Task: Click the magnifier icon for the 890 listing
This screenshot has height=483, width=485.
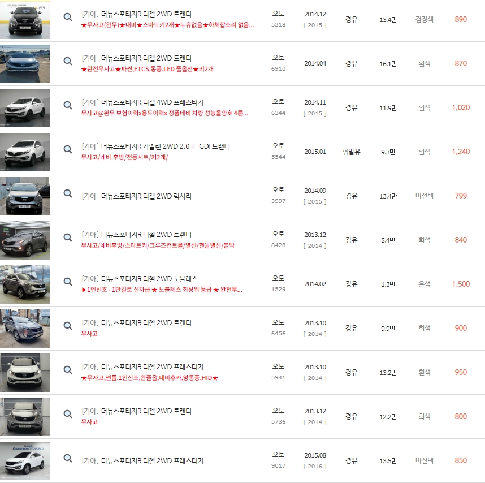Action: pos(68,17)
